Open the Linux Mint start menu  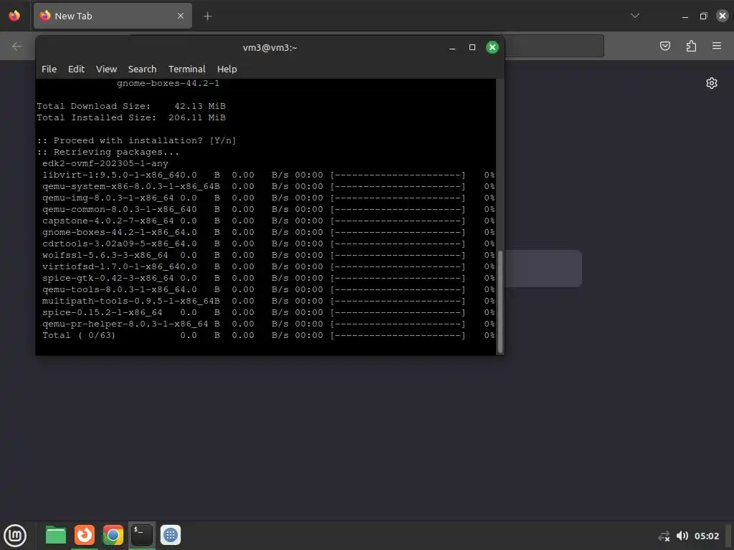coord(15,536)
